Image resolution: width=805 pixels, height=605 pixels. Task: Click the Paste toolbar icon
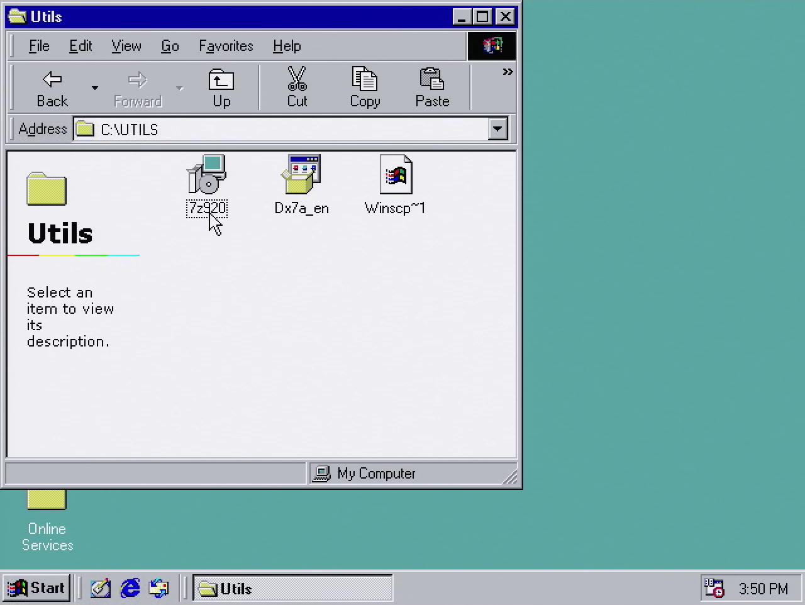pos(431,87)
